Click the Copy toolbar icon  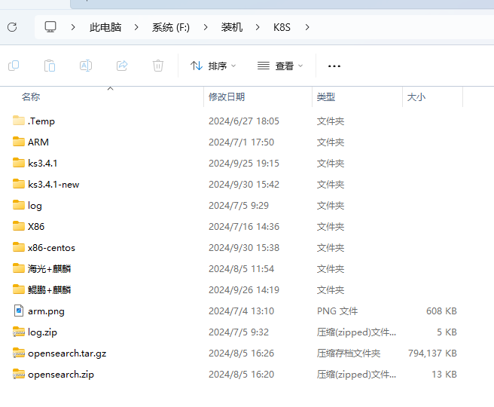click(x=14, y=66)
